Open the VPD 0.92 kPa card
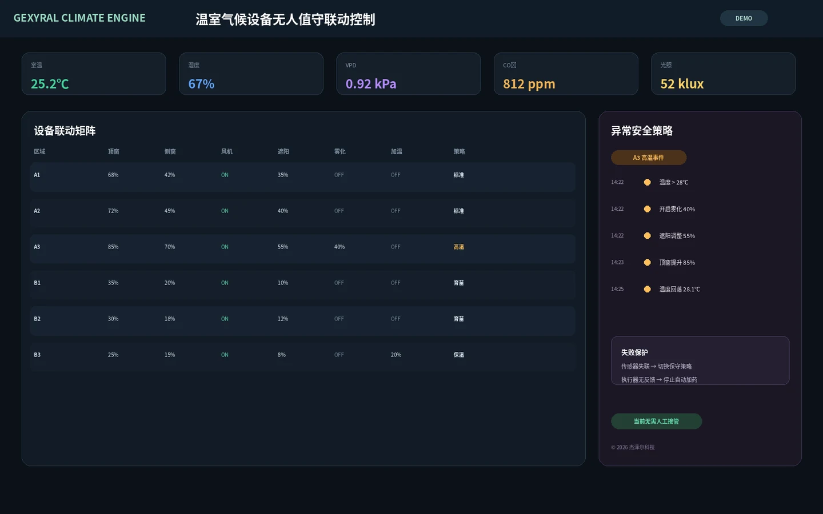This screenshot has height=514, width=823. pyautogui.click(x=409, y=74)
